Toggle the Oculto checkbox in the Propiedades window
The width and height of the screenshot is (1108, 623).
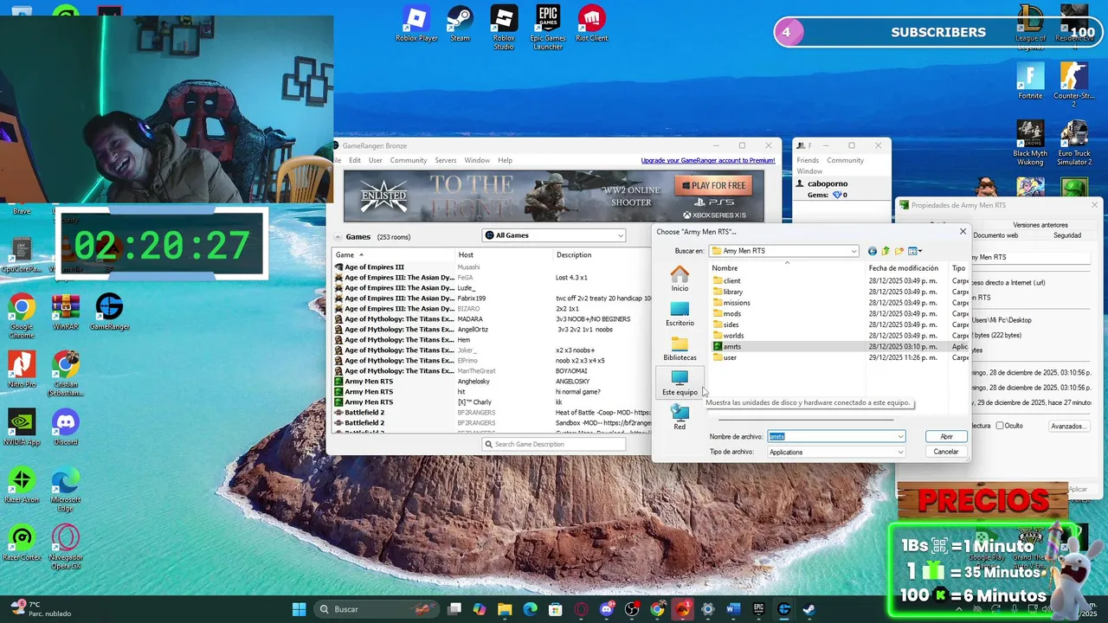pos(1000,426)
